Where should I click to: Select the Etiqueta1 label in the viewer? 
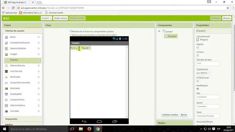(81, 48)
